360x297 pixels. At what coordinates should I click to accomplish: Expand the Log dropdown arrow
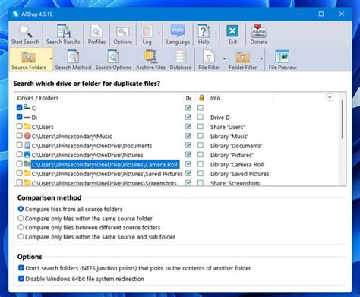[159, 33]
